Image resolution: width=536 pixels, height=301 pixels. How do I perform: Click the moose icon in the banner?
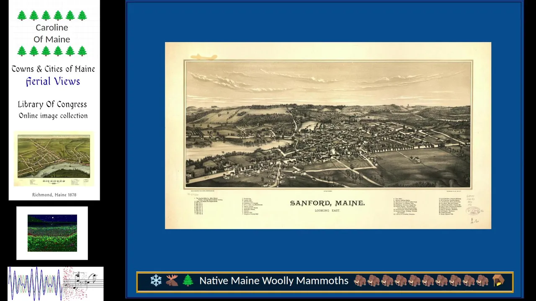pos(172,281)
